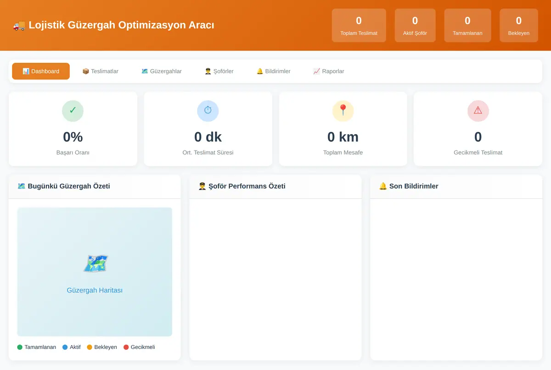Viewport: 551px width, 370px height.
Task: Click the red Gecikmeli legend dot
Action: coord(126,347)
